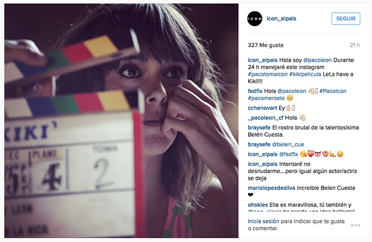Click the ohskies username
The height and width of the screenshot is (242, 372).
pos(258,205)
